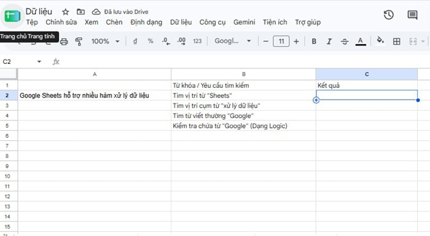Select cell Kiểm tra chứa từ "Google"

(x=243, y=126)
